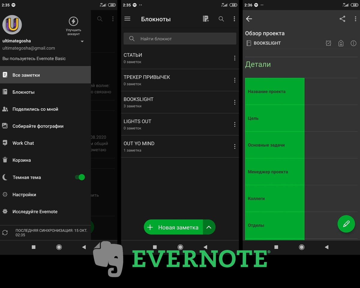Viewport: 360px width, 288px height.
Task: Open options for the СТАТЬИ notebook
Action: pos(235,58)
